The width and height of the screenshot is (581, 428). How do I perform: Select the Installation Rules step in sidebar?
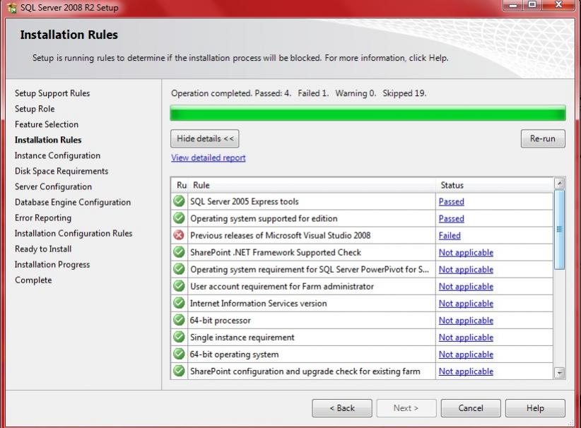(48, 140)
